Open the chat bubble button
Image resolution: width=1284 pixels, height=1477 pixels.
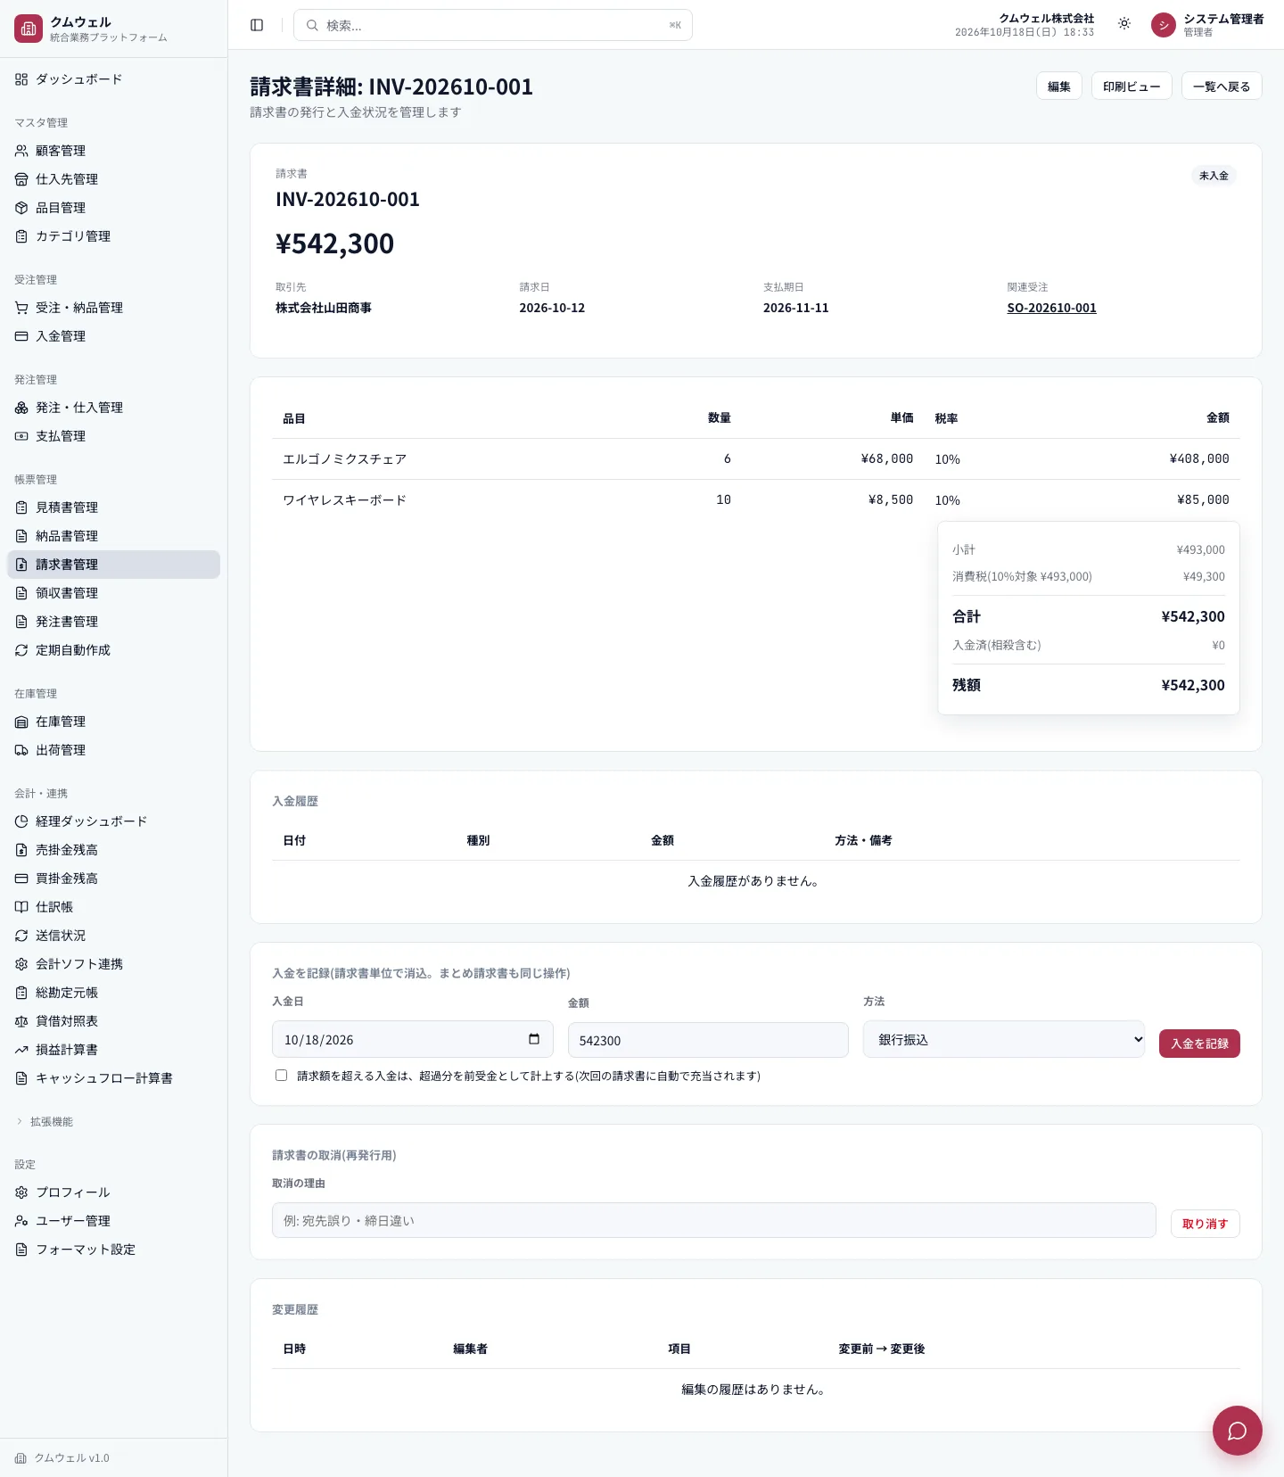[1237, 1431]
